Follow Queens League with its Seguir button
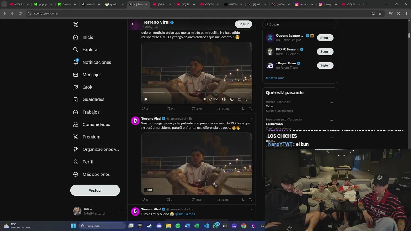Image resolution: width=411 pixels, height=231 pixels. point(325,38)
